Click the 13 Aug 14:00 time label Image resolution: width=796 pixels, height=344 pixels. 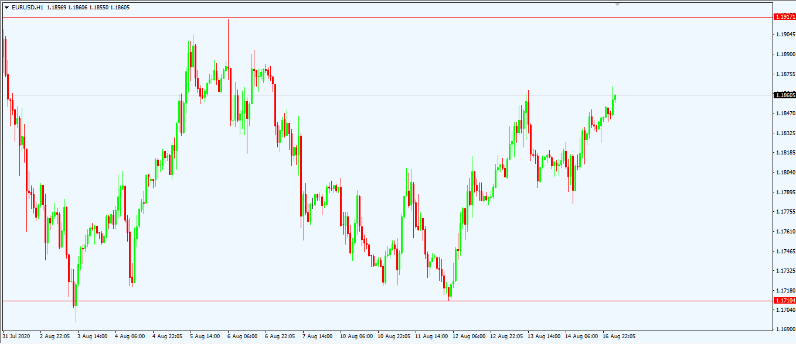[544, 336]
